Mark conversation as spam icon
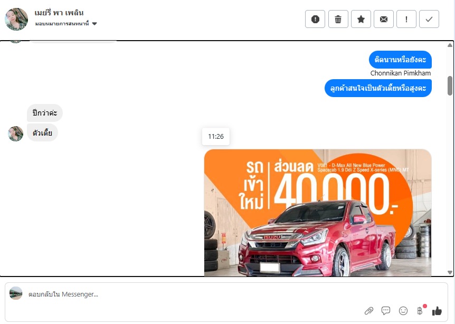455x324 pixels. tap(315, 19)
